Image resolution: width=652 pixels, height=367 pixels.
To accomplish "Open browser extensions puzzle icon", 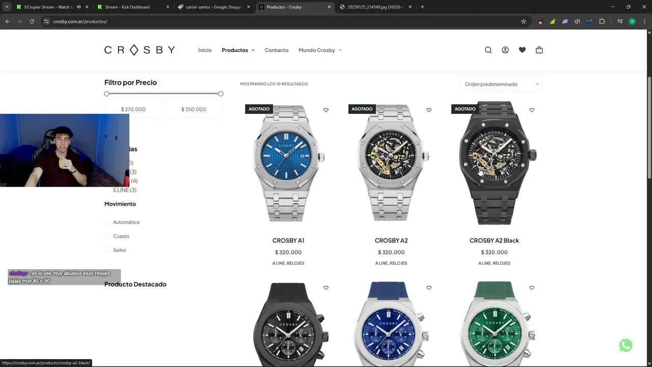I will click(602, 21).
